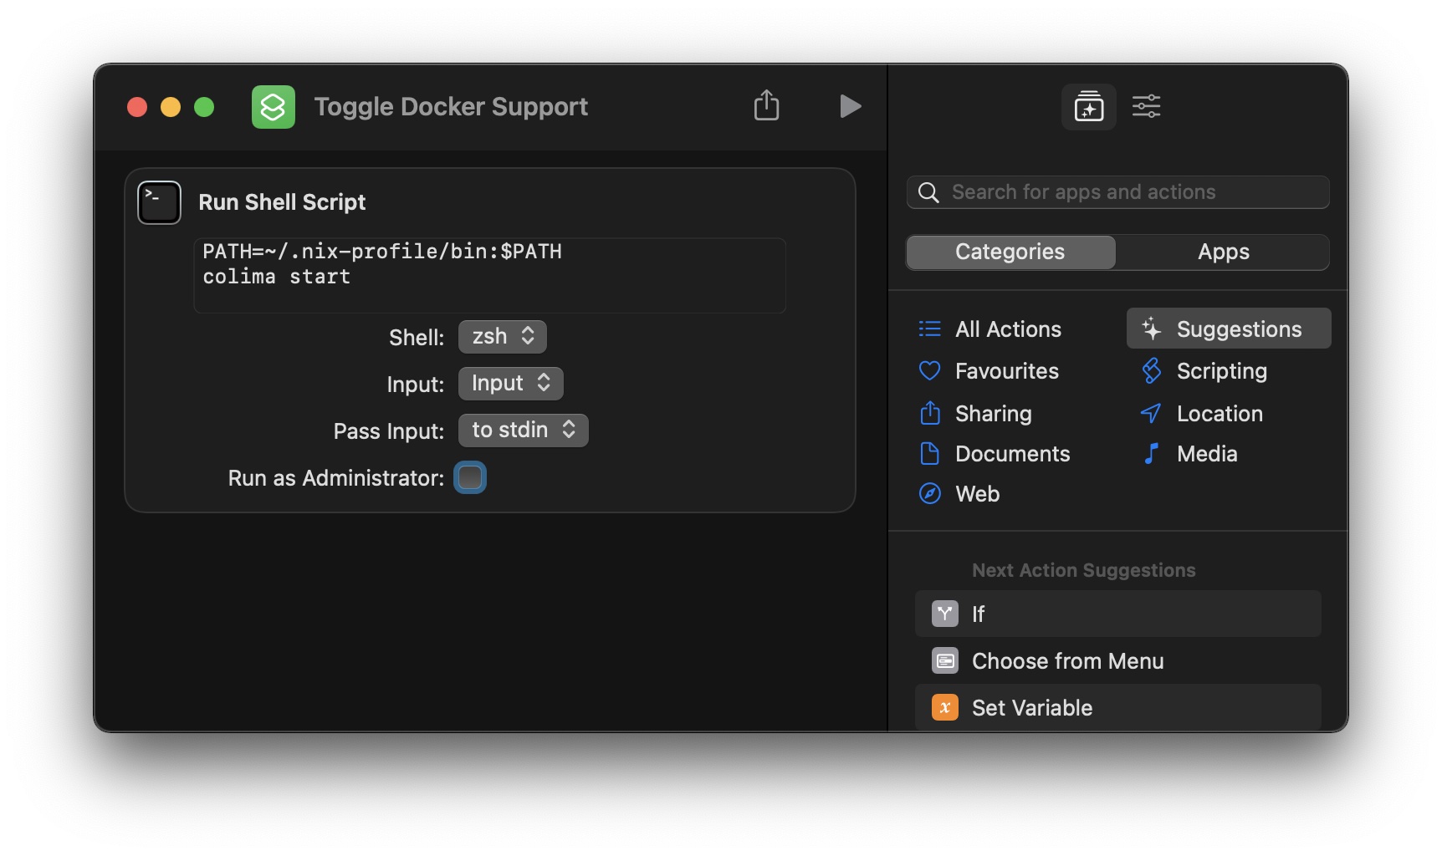Open Scripting category icon
Viewport: 1442px width, 856px height.
point(1152,371)
